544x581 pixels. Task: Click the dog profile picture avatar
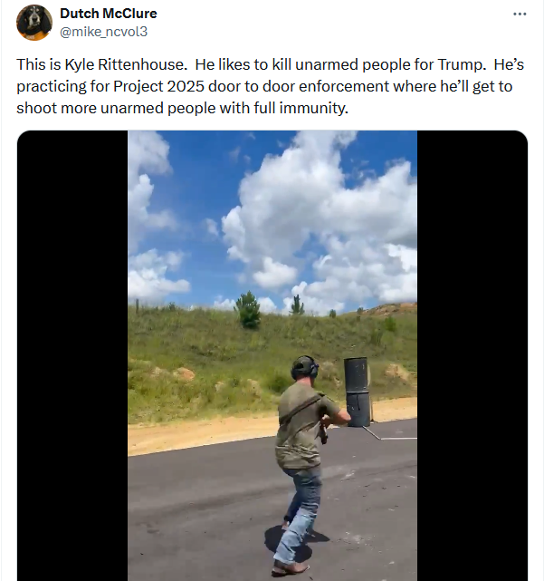(34, 23)
